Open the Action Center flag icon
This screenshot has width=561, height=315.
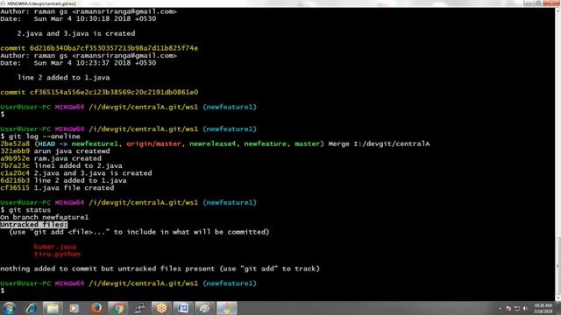(x=508, y=309)
